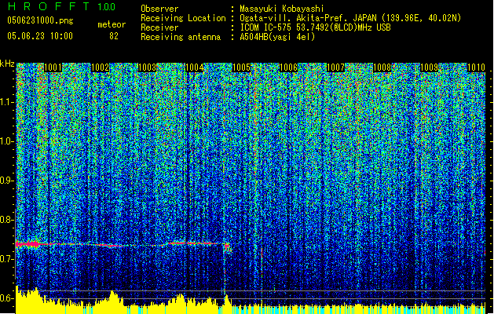Image resolution: width=494 pixels, height=314 pixels.
Task: Click the date stamp 05.06.23 10:00
Action: click(40, 36)
